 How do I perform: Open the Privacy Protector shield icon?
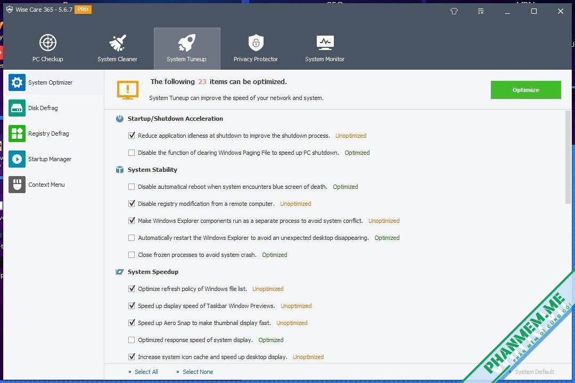(x=256, y=43)
